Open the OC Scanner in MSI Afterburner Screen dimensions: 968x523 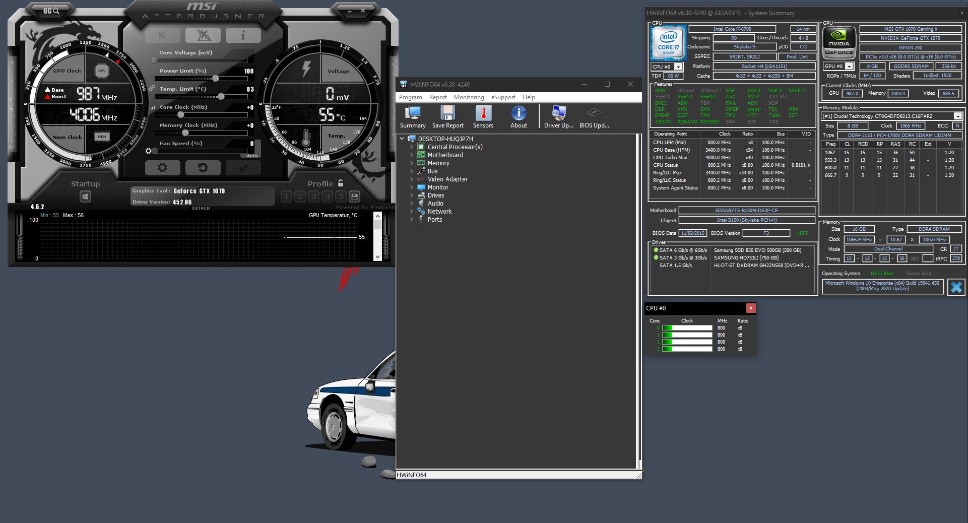[51, 11]
